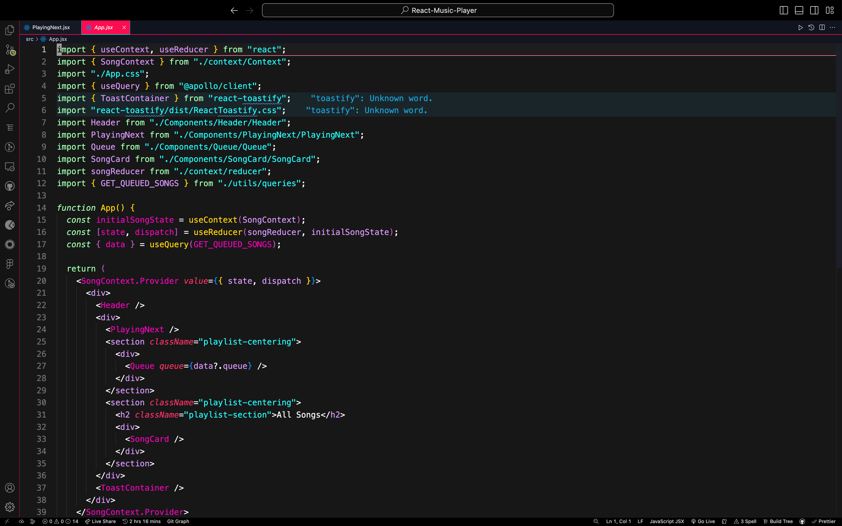Open Customize Layout menu
Image resolution: width=842 pixels, height=526 pixels.
click(x=830, y=11)
